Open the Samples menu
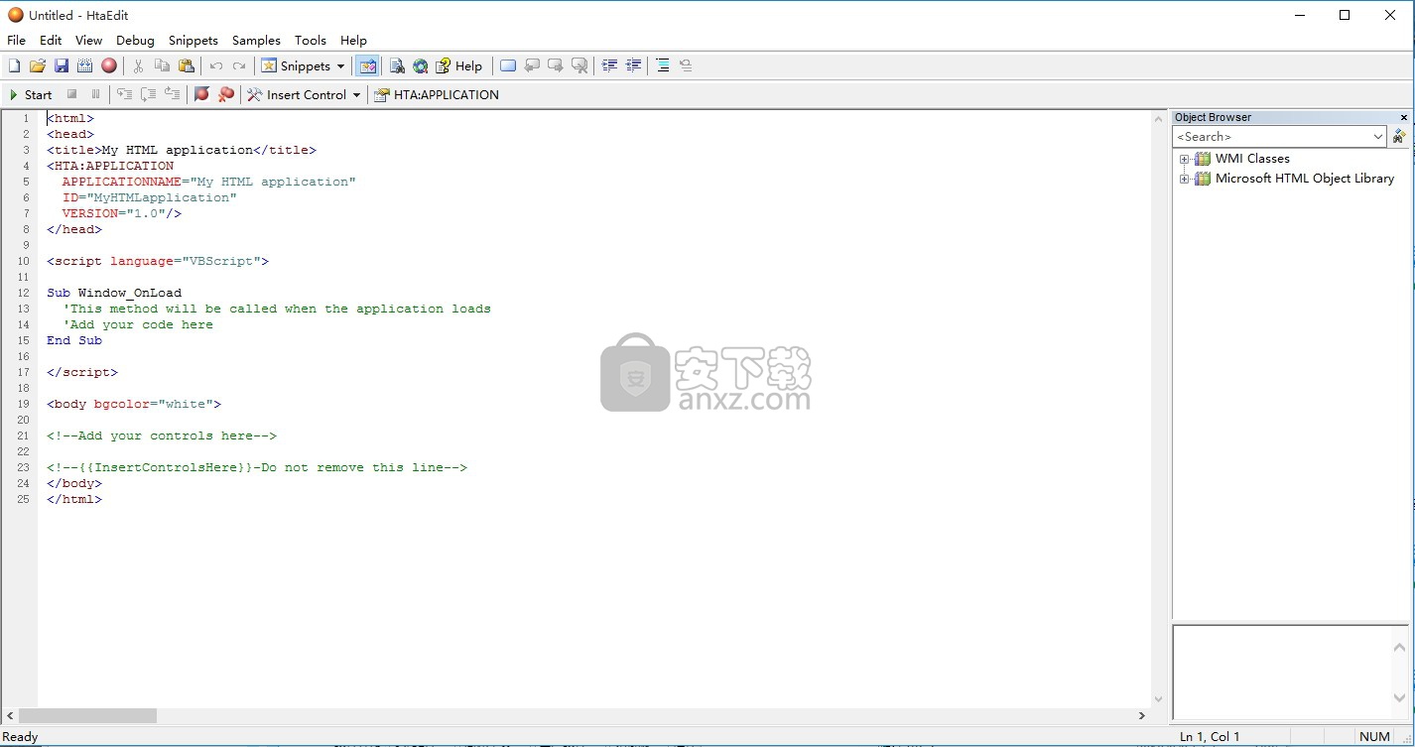Screen dimensions: 1415x747 256,41
